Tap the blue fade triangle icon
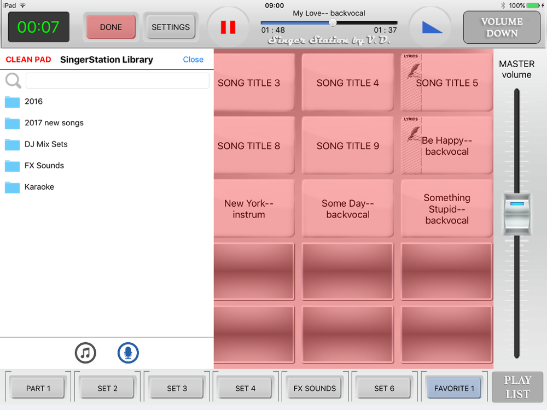547x410 pixels. coord(432,27)
